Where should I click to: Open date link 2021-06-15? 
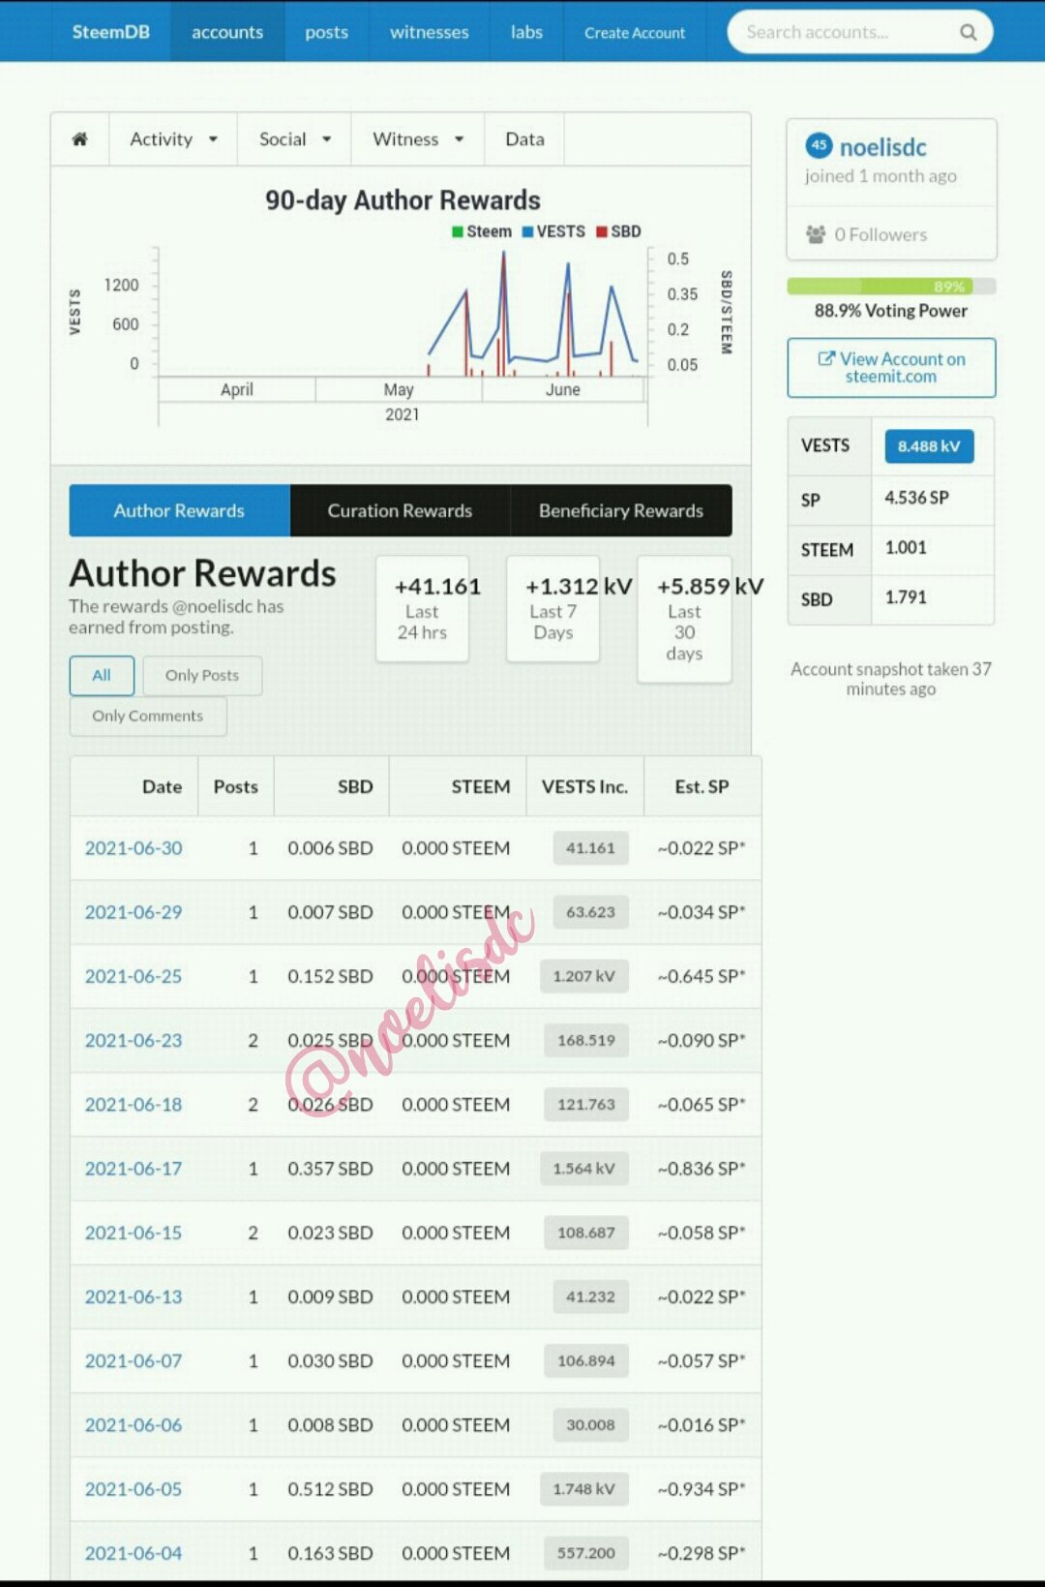click(x=134, y=1233)
